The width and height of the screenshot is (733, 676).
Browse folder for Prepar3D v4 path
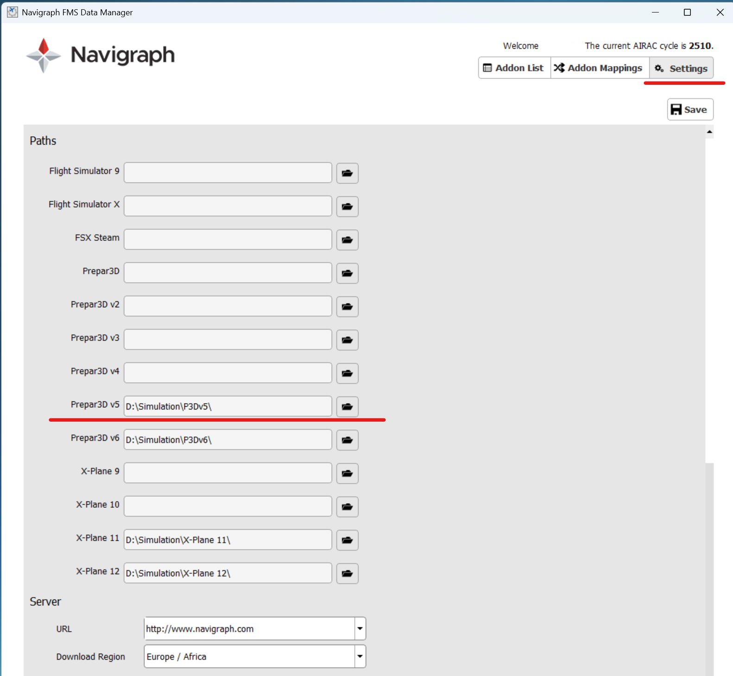point(347,373)
